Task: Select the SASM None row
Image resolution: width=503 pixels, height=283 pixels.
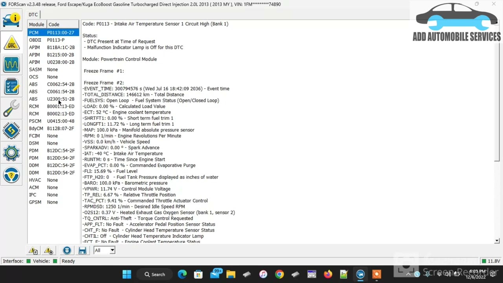Action: point(53,70)
